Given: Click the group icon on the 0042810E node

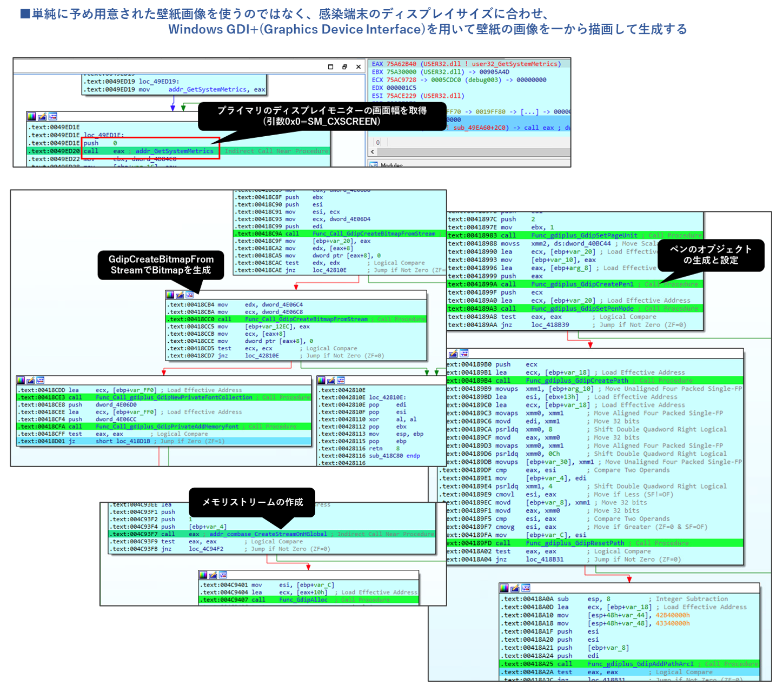Looking at the screenshot, I should [x=341, y=380].
